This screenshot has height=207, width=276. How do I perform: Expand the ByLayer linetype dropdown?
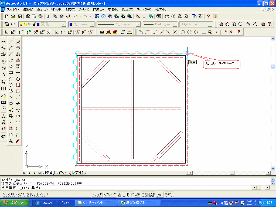tap(138, 24)
